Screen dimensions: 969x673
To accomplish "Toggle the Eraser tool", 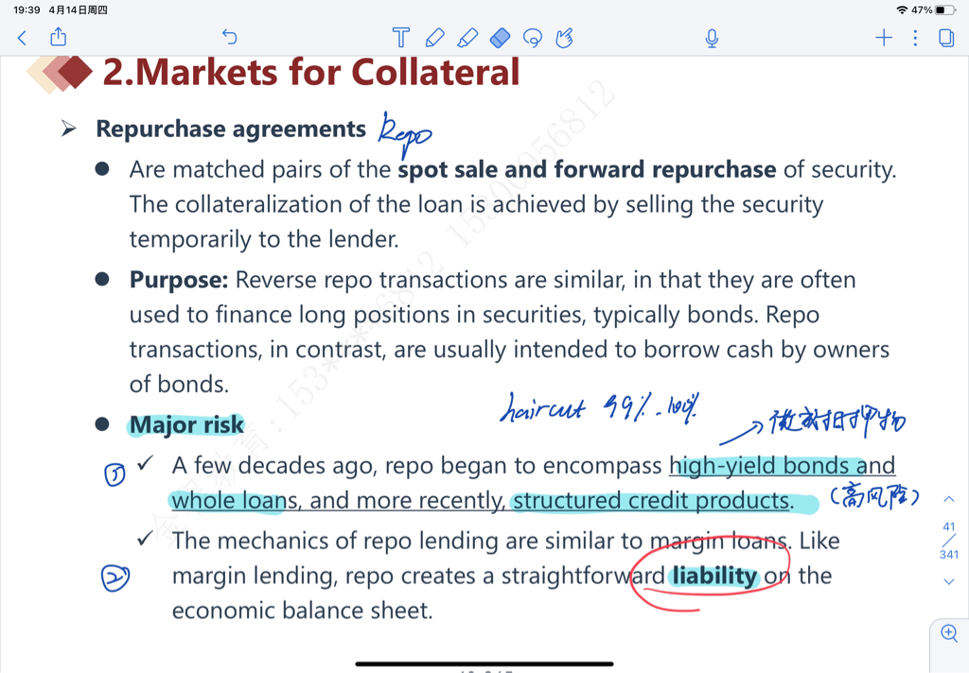I will pos(501,38).
